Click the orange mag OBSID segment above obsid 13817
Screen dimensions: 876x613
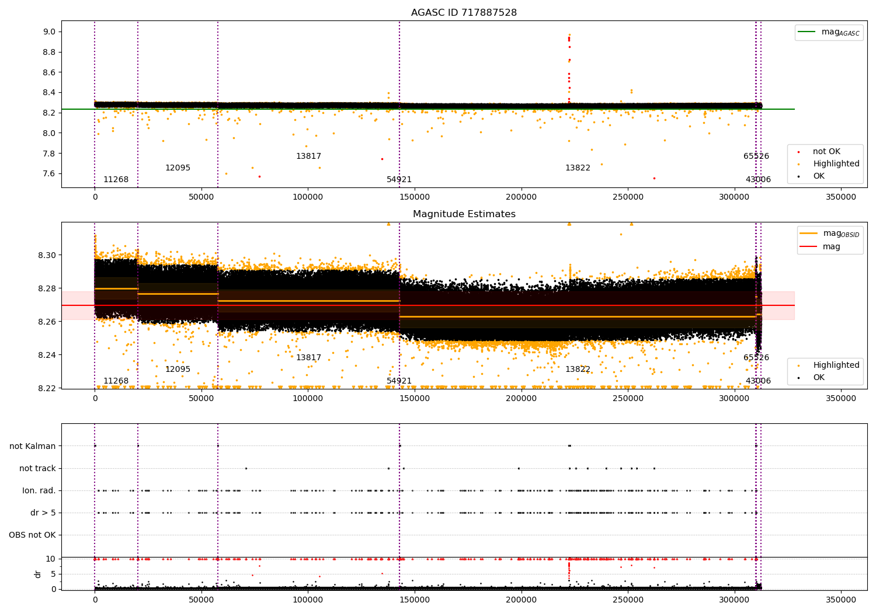coord(308,301)
